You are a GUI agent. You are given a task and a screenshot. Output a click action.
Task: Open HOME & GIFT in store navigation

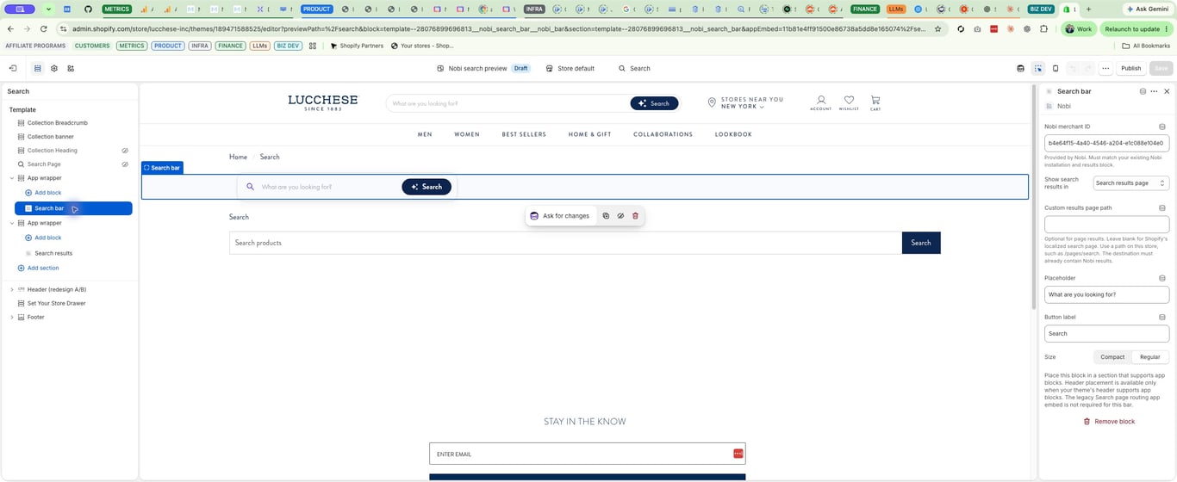[x=589, y=134]
